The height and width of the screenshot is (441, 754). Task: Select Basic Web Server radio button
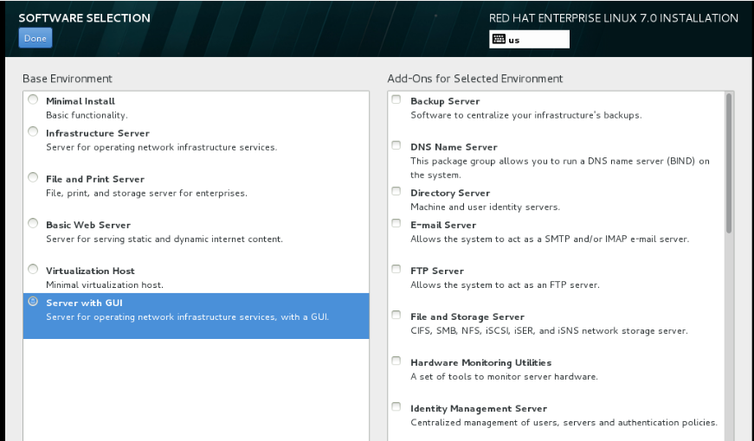click(33, 223)
